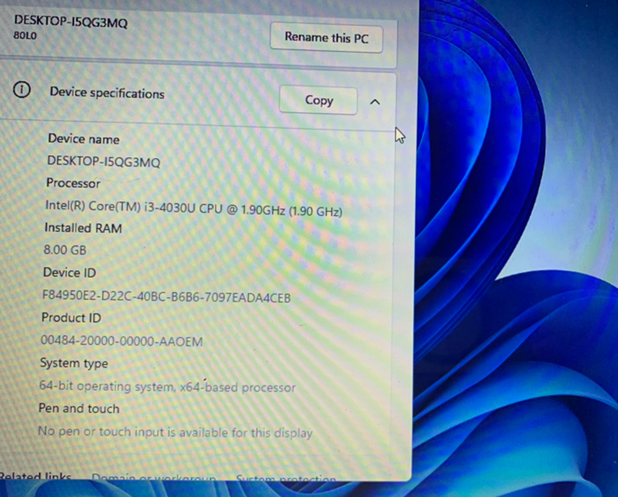The width and height of the screenshot is (618, 497).
Task: Select device name value DESKTOP-I5QG3MQ in specifications
Action: coord(104,162)
